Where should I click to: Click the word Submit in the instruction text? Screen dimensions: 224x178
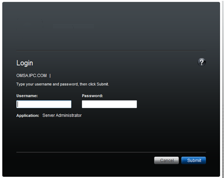tap(103, 84)
